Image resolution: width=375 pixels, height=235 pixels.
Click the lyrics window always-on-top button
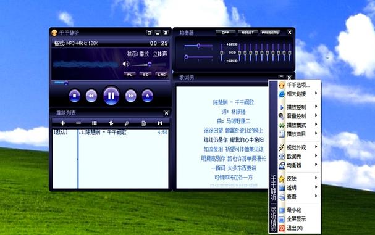pos(281,76)
